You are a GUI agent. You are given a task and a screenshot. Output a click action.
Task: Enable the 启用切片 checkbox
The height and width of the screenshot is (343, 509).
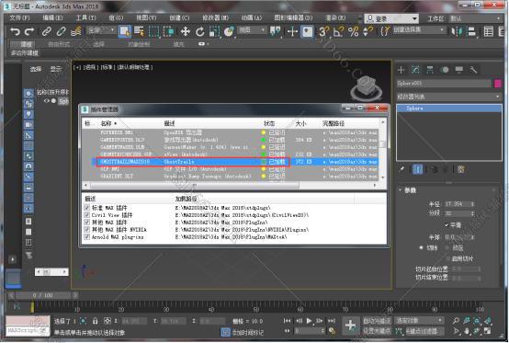click(x=448, y=258)
